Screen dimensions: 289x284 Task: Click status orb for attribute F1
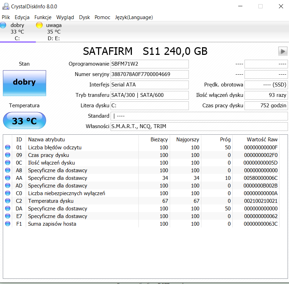click(8, 224)
